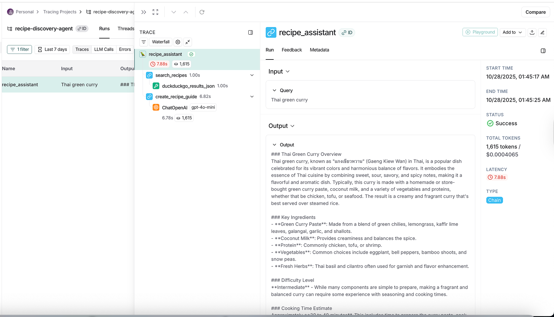Collapse the trace side panel with double chevron
The height and width of the screenshot is (317, 554).
(144, 12)
